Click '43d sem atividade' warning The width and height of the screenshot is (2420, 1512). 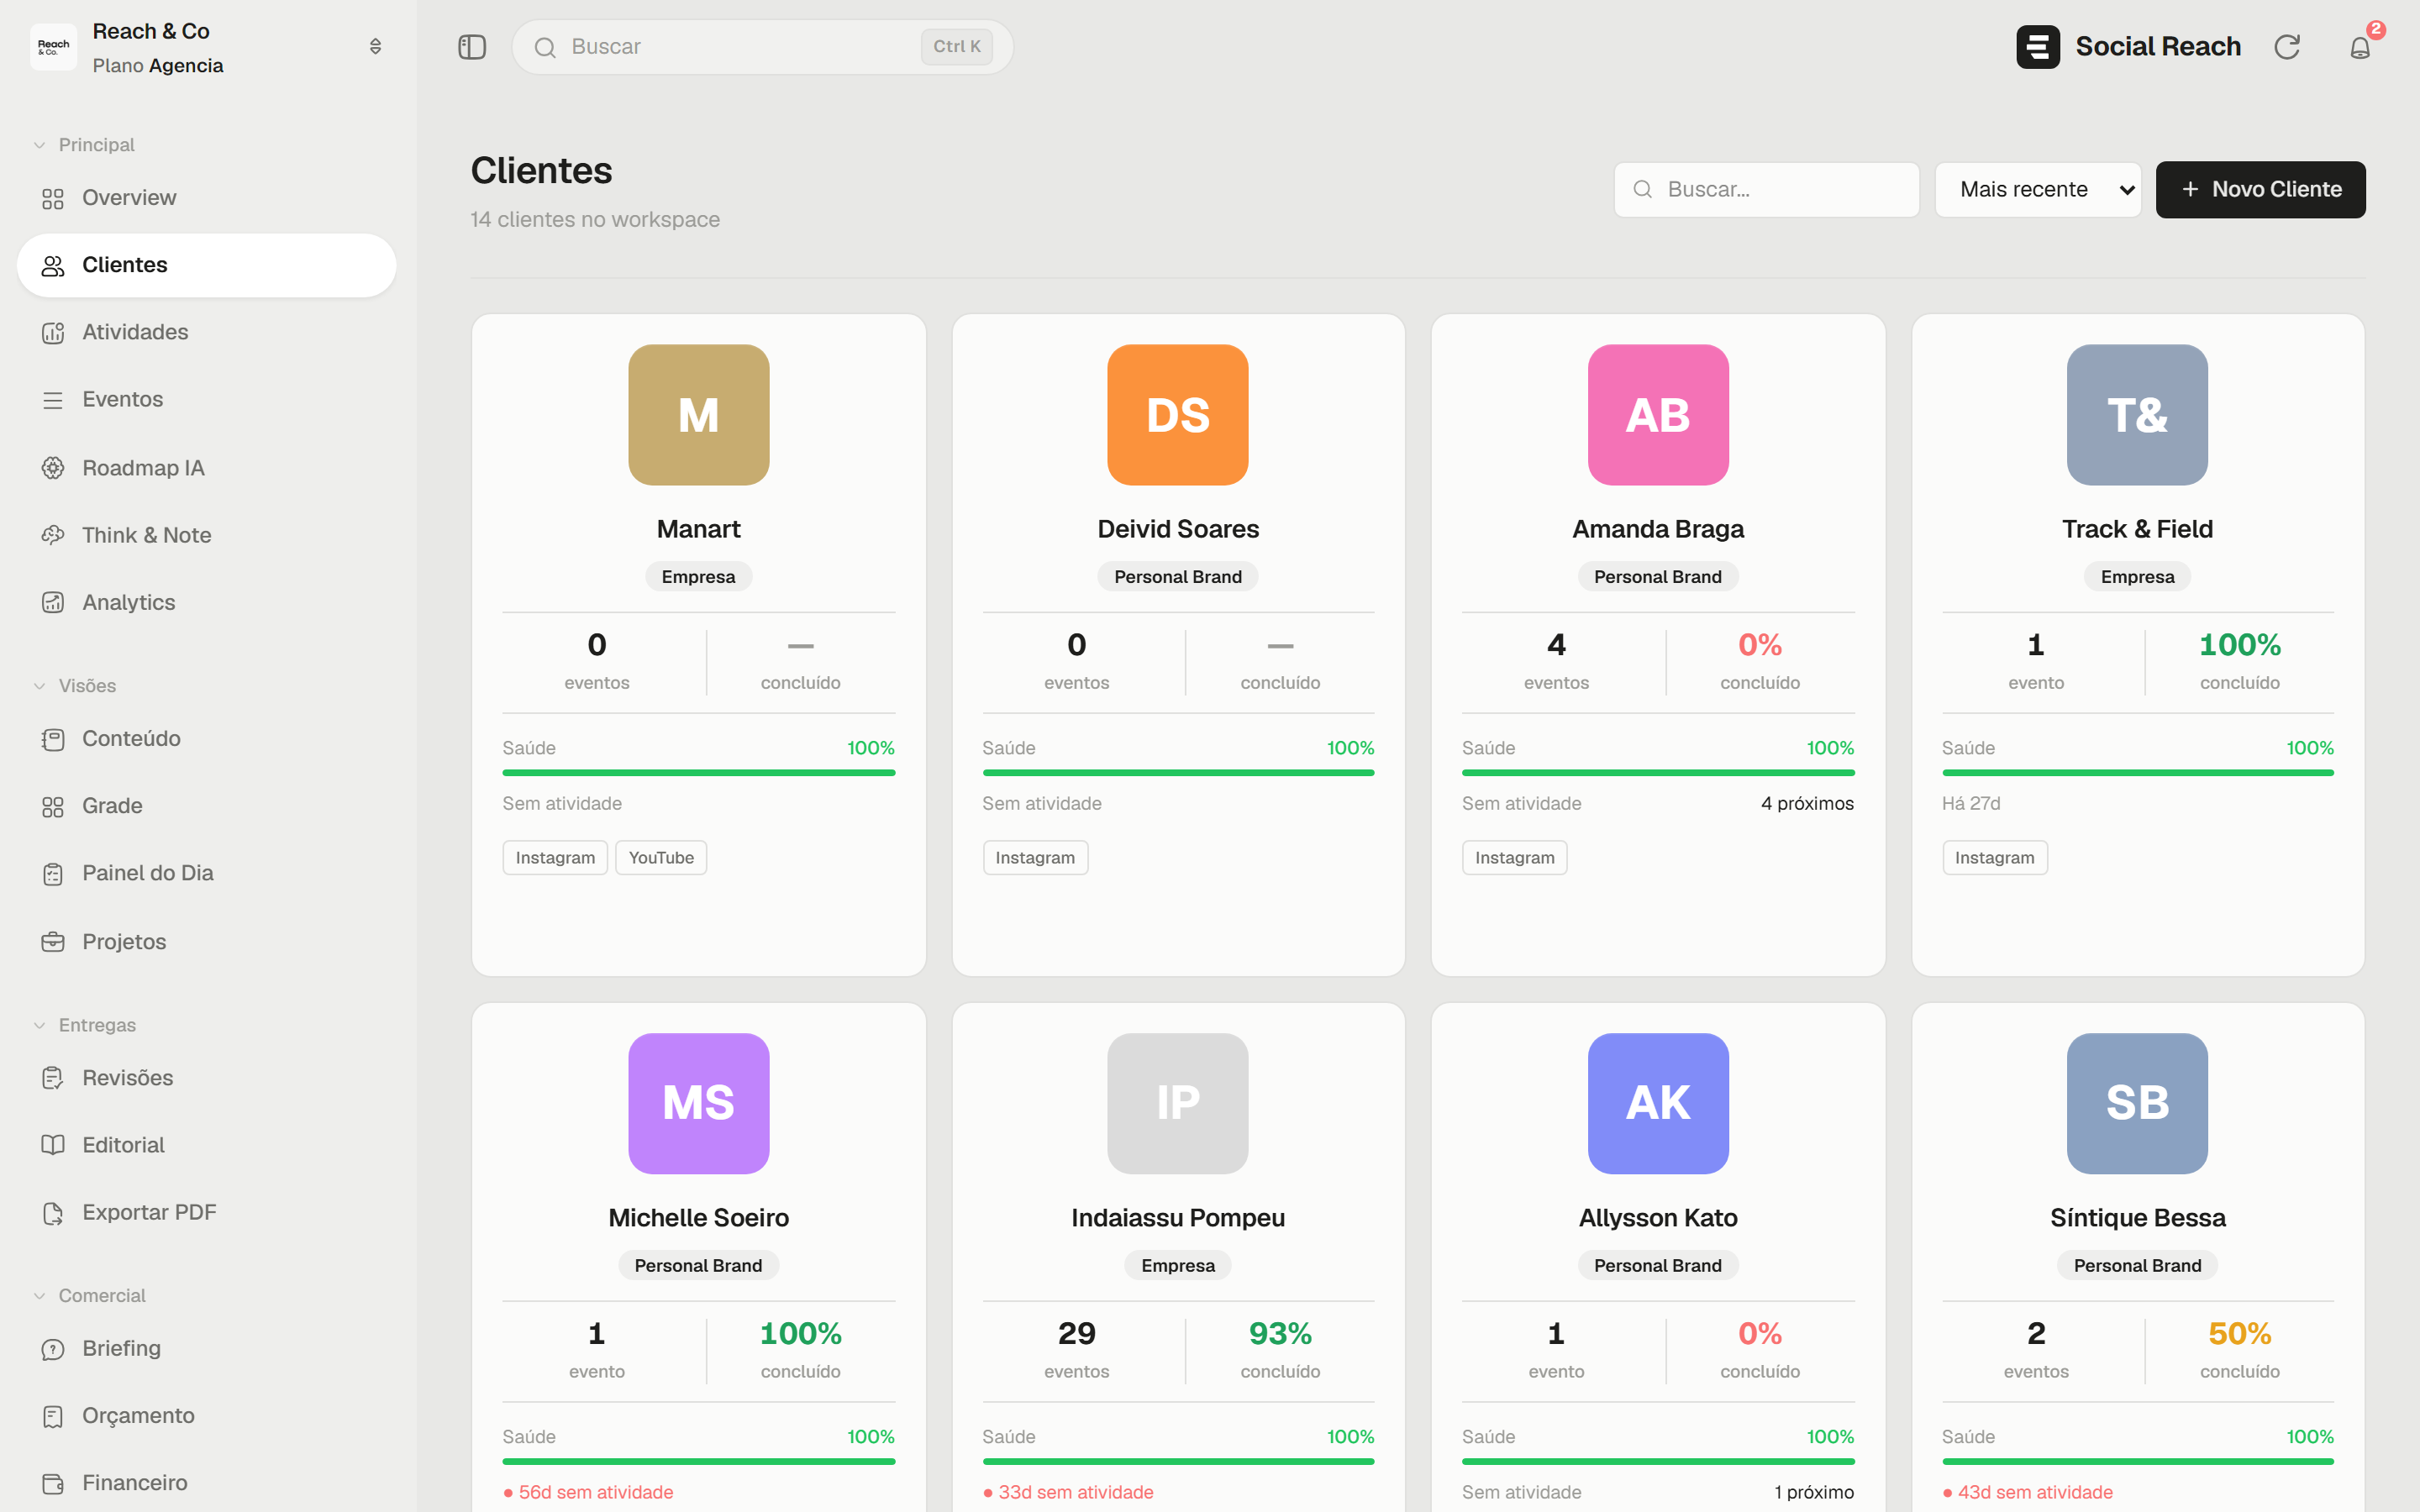[x=2028, y=1491]
